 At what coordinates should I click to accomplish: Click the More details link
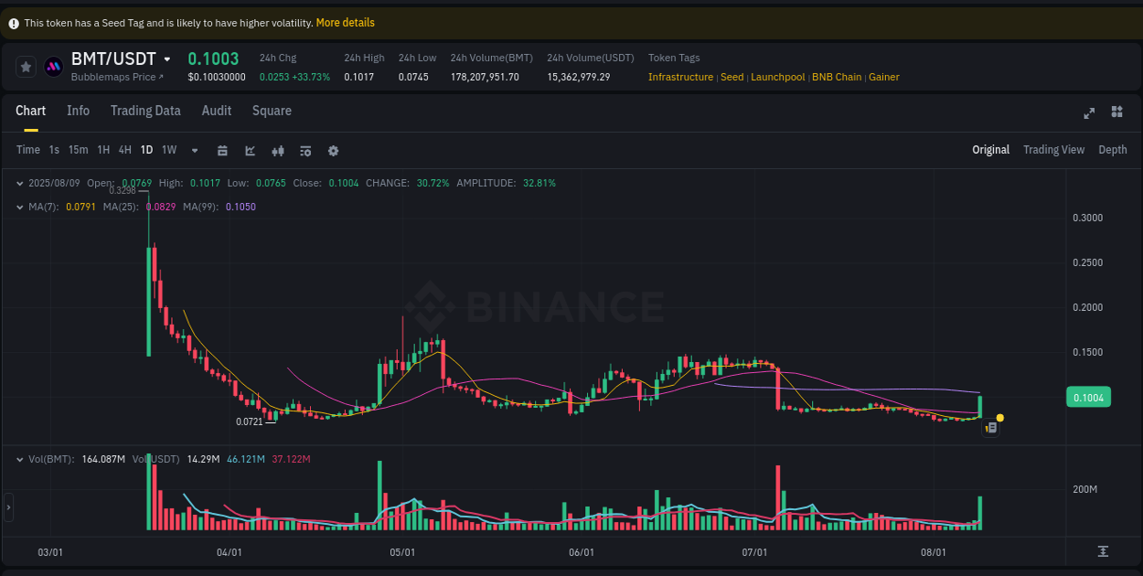345,22
